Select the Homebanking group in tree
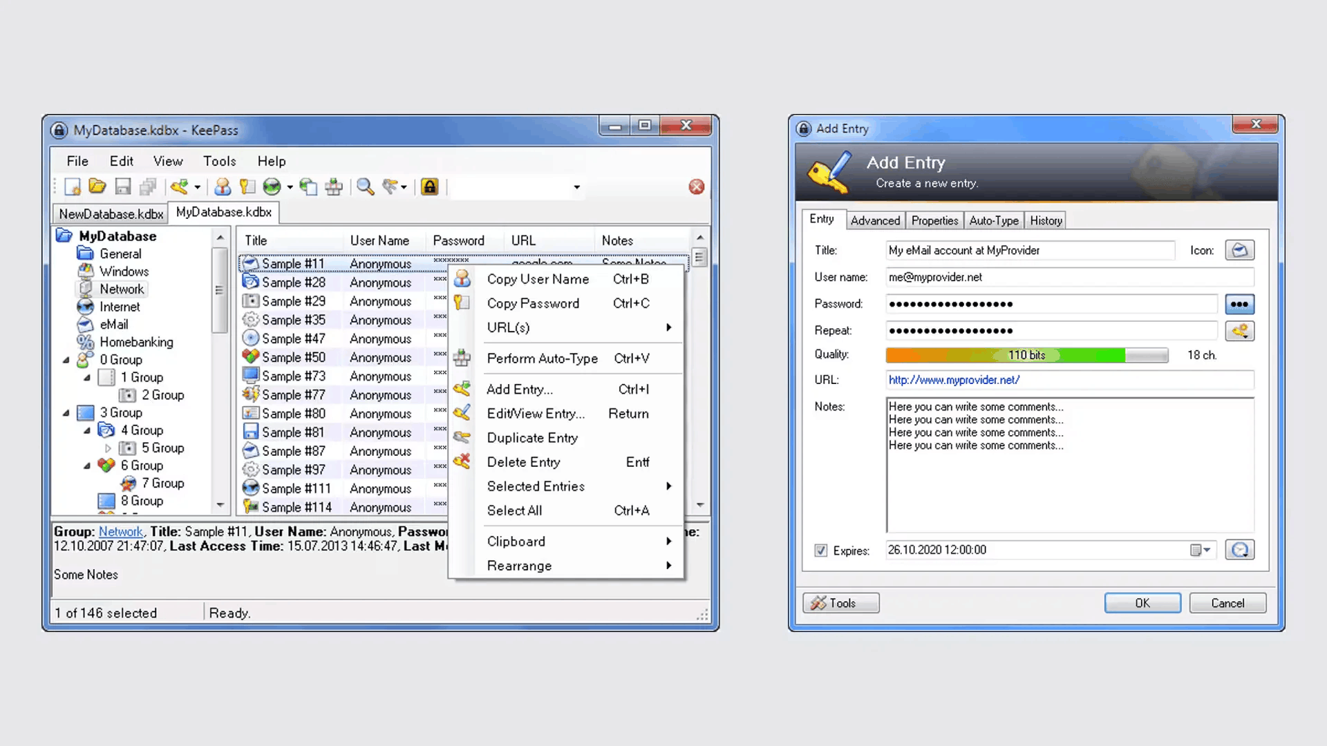The height and width of the screenshot is (746, 1327). [x=136, y=342]
